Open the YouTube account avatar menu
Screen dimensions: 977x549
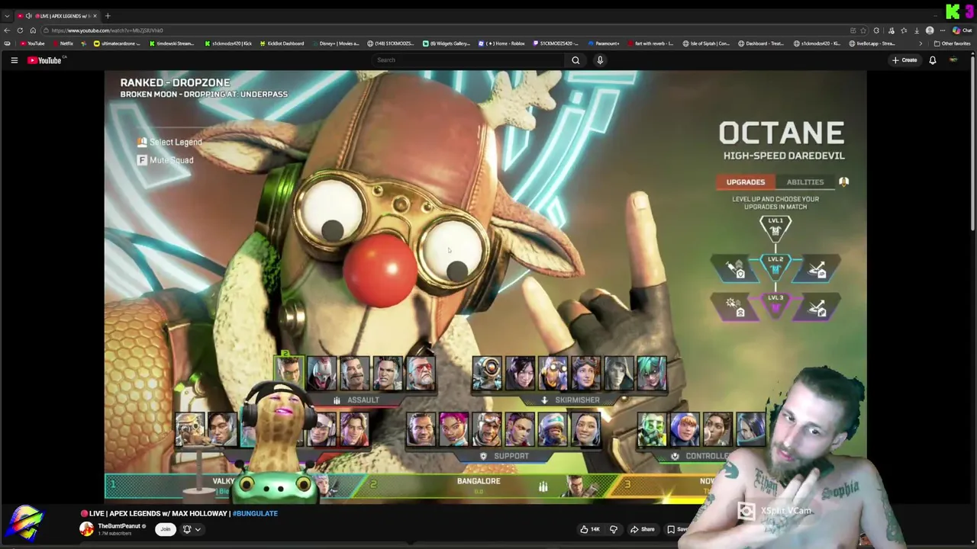pos(953,60)
